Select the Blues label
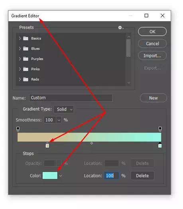This screenshot has height=209, width=183. [35, 49]
